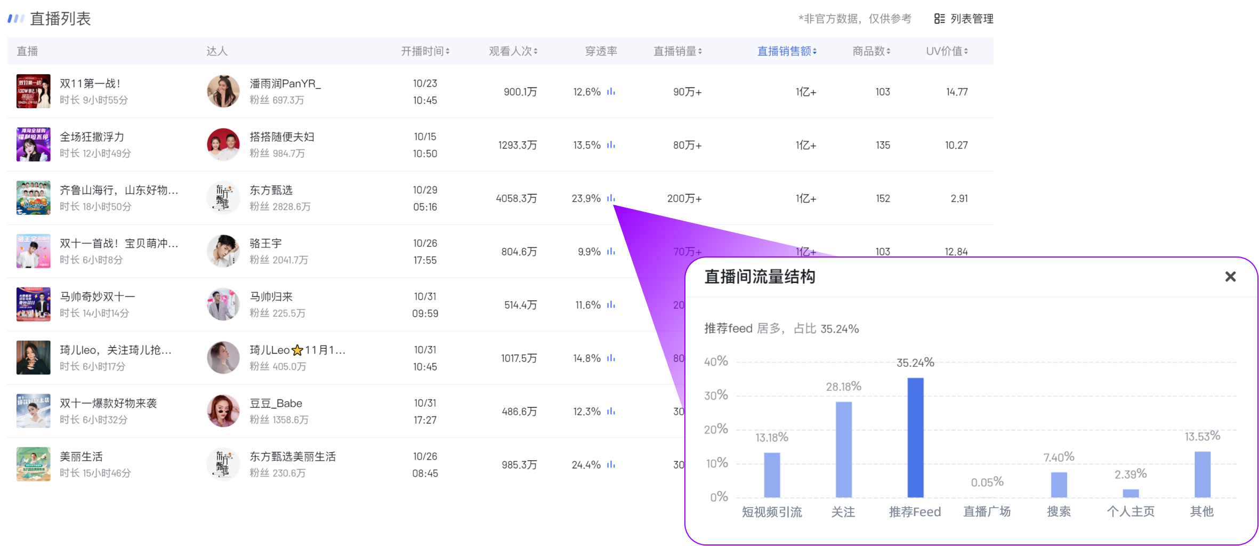Click 豆豆_Babe avatar
The width and height of the screenshot is (1259, 546).
(223, 411)
